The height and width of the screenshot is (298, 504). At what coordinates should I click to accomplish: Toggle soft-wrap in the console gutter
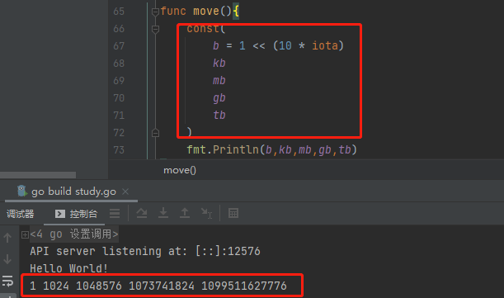pos(7,281)
